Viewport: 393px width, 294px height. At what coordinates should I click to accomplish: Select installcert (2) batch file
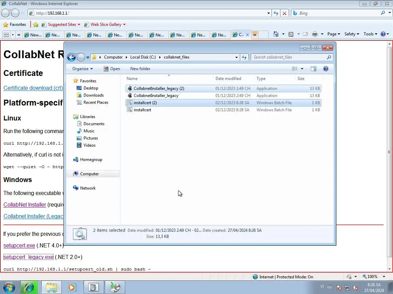pos(223,103)
